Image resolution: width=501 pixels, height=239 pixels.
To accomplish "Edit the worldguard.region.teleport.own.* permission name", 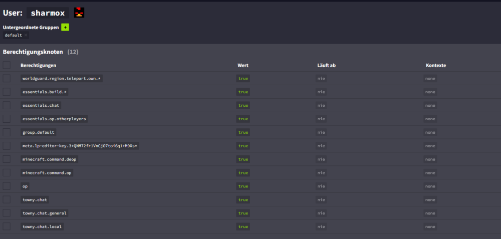I will pos(62,79).
